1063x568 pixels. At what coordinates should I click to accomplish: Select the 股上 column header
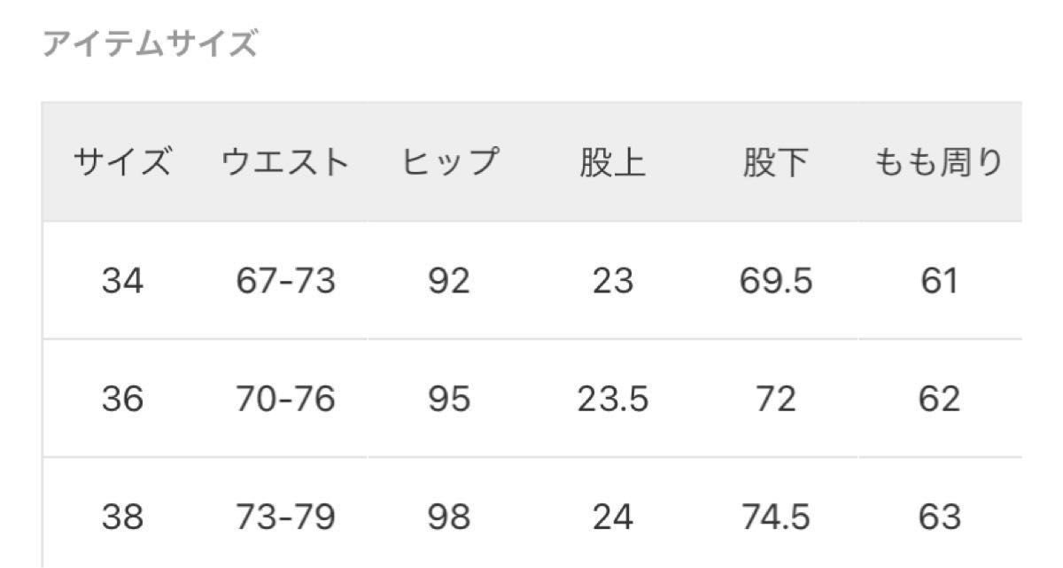[612, 164]
